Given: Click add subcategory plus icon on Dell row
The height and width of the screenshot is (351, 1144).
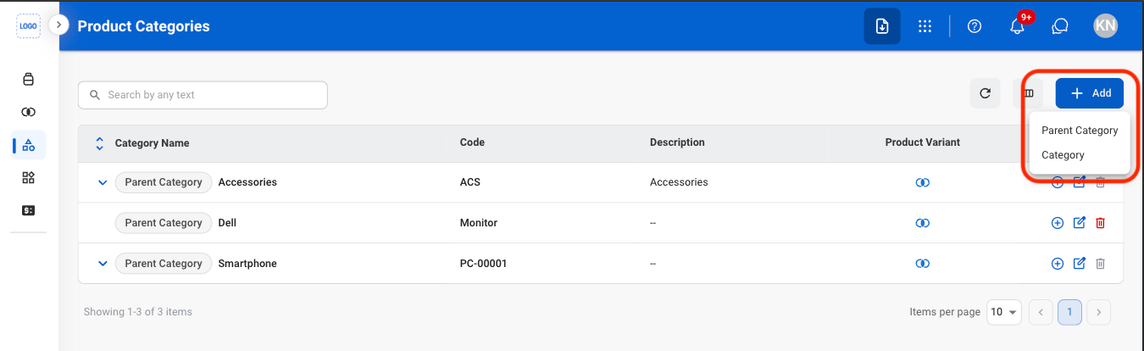Looking at the screenshot, I should [x=1058, y=223].
